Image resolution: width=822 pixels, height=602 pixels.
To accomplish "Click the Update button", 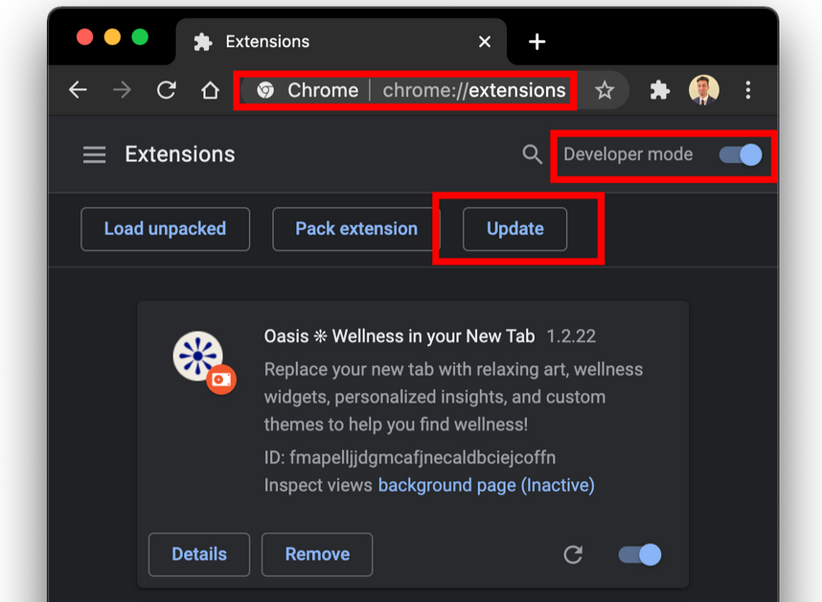I will coord(514,229).
